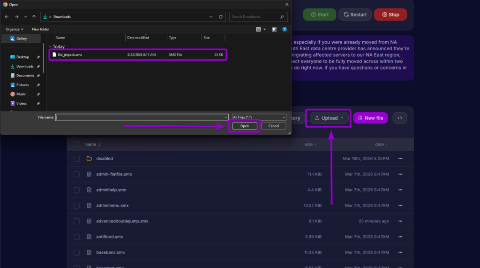Sort file list by date

click(381, 145)
